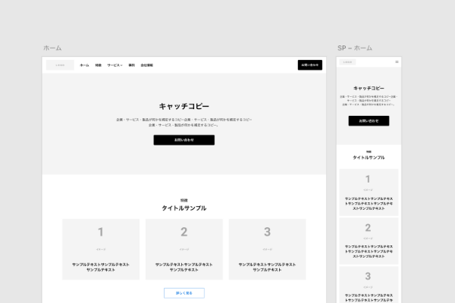455x303 pixels.
Task: Select the hero description paragraph in SP frame
Action: 369,100
